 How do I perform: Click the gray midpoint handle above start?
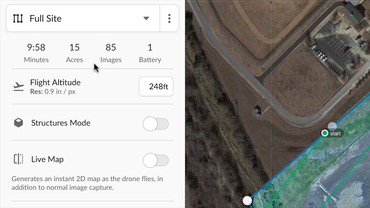332,126
